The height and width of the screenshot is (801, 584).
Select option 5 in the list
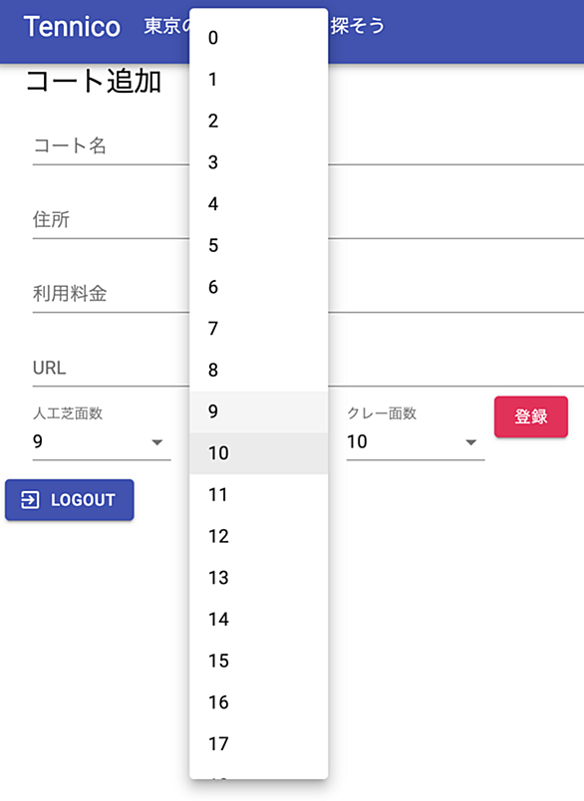coord(258,246)
